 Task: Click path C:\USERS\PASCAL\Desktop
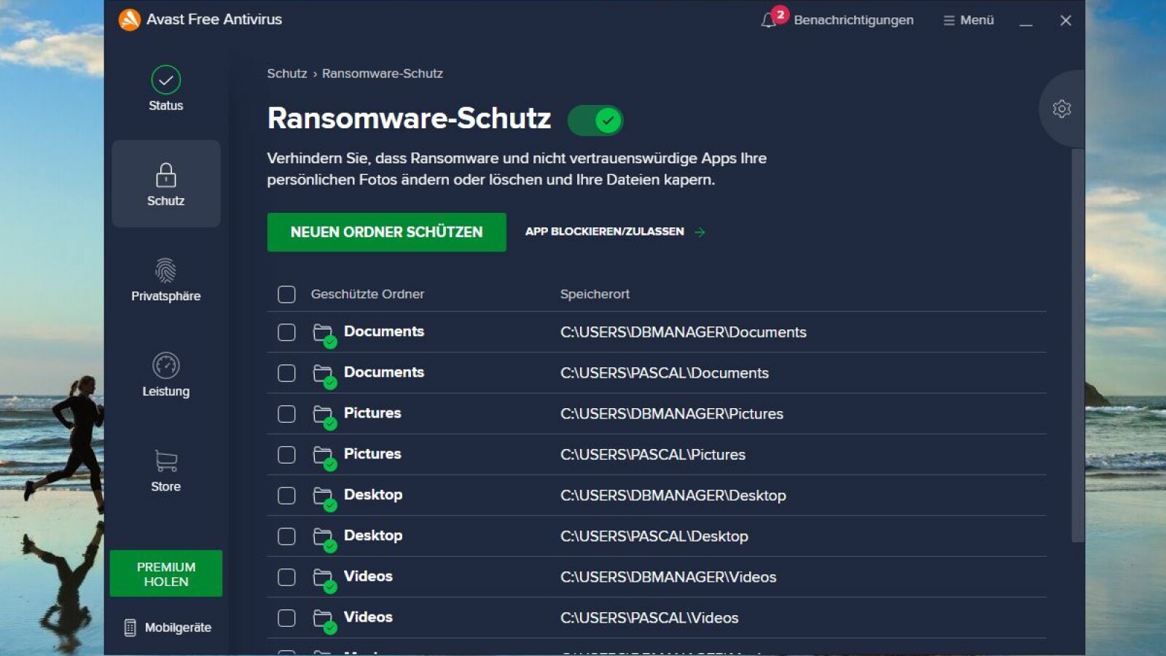point(654,536)
